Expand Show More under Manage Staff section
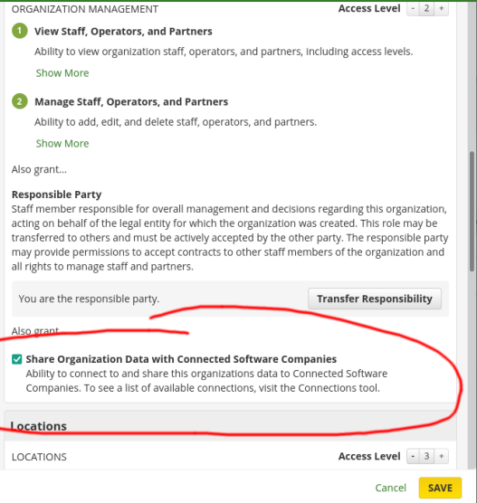 62,144
